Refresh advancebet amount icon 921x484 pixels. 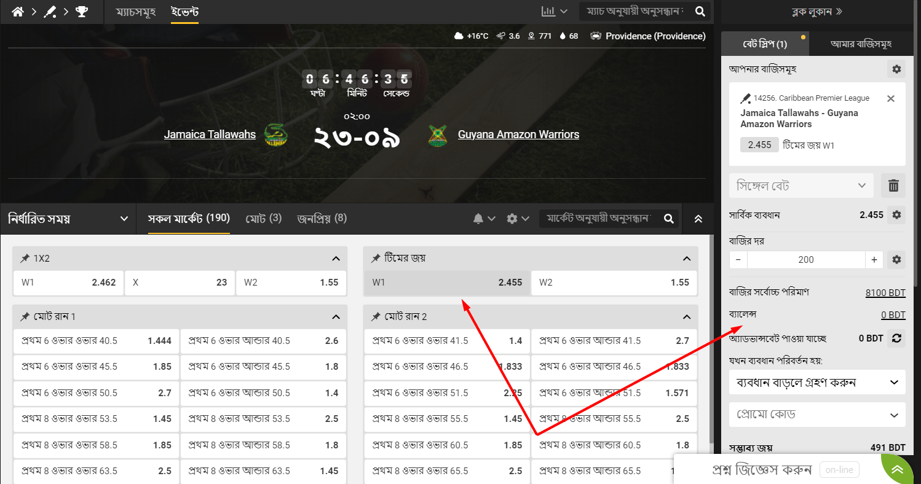tap(896, 338)
